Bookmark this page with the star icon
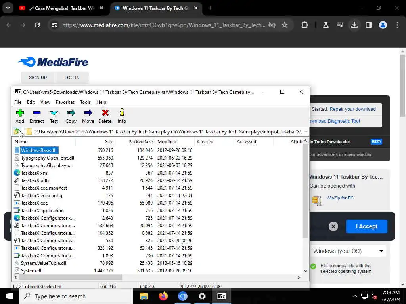 pos(285,25)
